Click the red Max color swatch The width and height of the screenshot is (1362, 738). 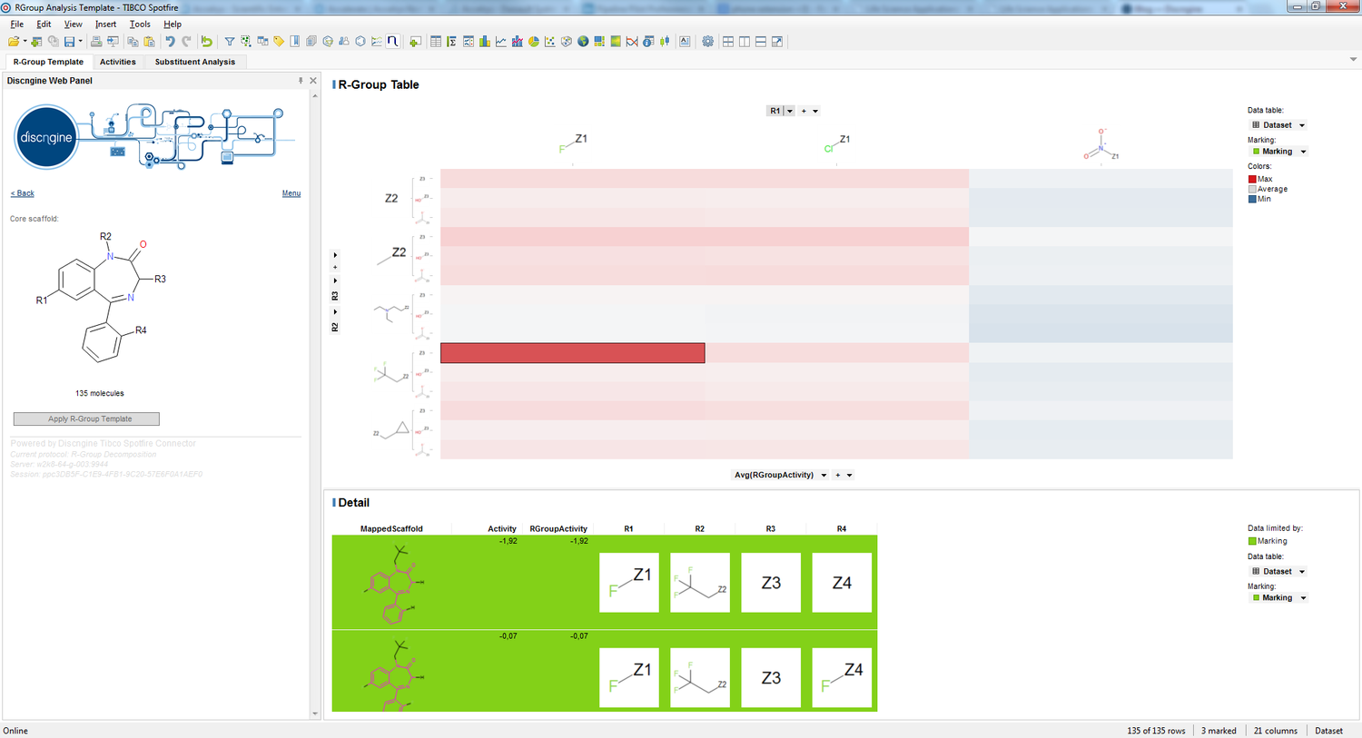(x=1253, y=180)
